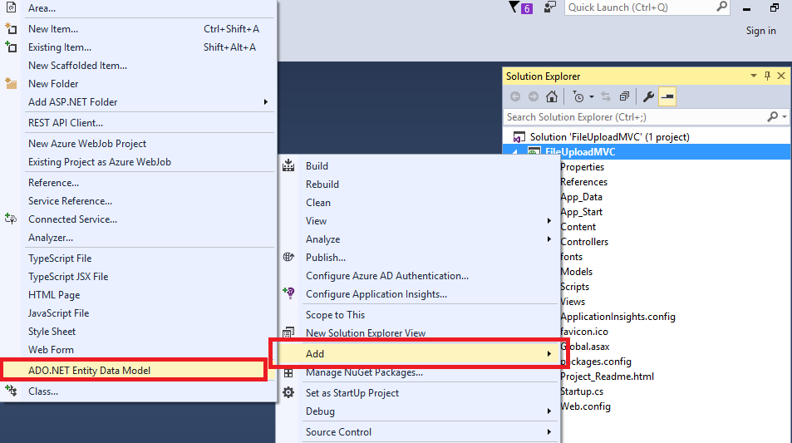The height and width of the screenshot is (443, 792).
Task: Open the Pending Changes Filter dropdown arrow
Action: [592, 96]
